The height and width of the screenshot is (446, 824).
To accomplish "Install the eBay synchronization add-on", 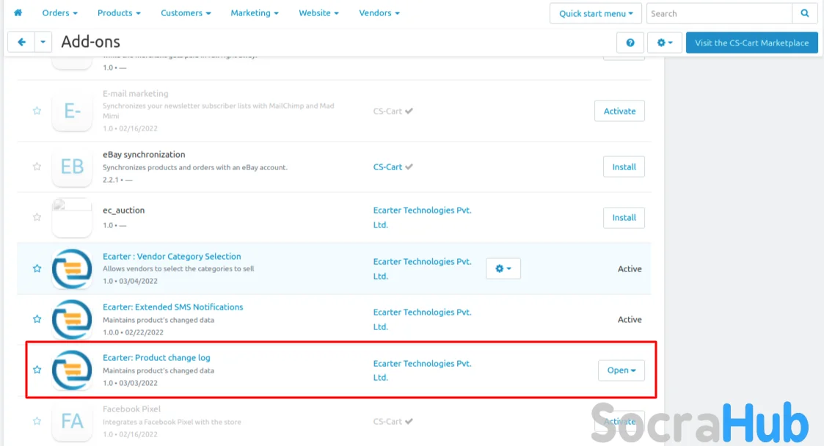I will [624, 167].
